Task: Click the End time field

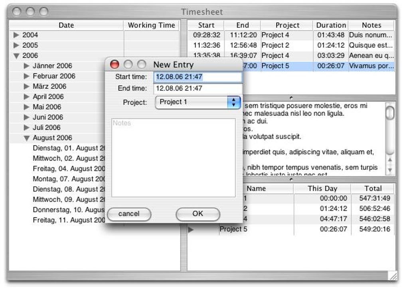Action: click(x=198, y=88)
